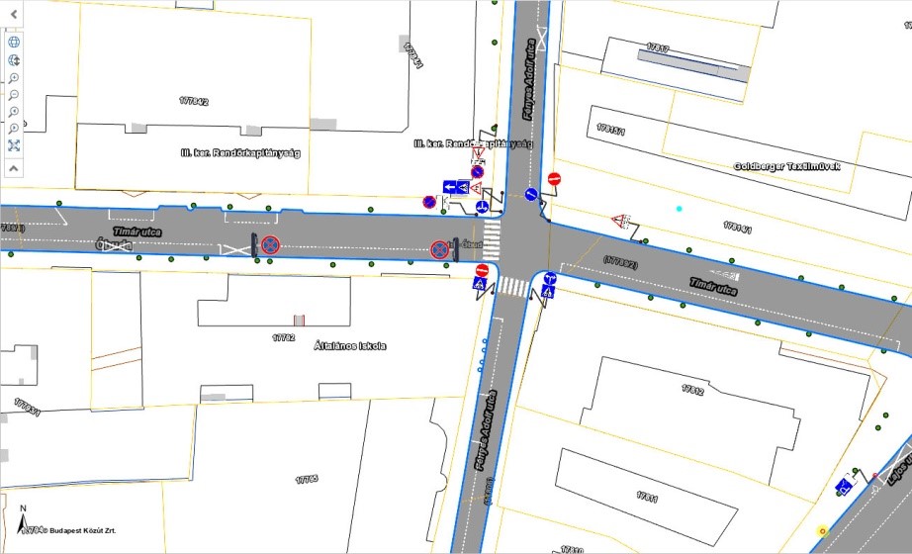This screenshot has width=912, height=554.
Task: Collapse the map toolbar with the up chevron
Action: click(x=14, y=168)
